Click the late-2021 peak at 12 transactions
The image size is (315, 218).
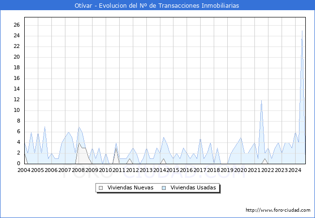261,100
